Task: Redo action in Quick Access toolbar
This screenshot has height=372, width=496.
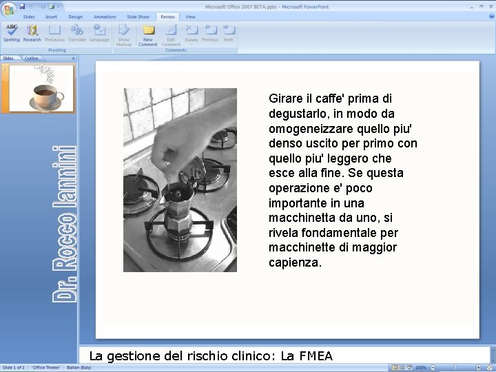Action: pyautogui.click(x=43, y=6)
